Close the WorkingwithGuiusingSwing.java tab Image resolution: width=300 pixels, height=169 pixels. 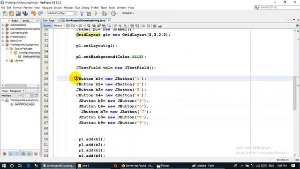point(109,20)
